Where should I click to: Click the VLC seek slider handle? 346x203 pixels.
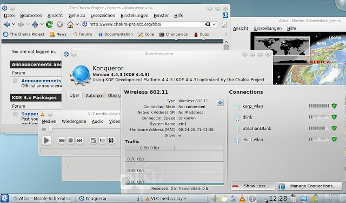[x=50, y=129]
